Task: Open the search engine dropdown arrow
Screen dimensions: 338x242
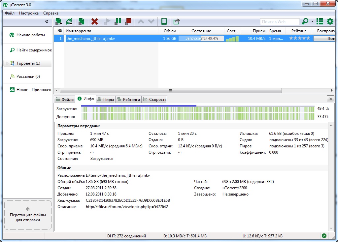Action: [x=312, y=22]
